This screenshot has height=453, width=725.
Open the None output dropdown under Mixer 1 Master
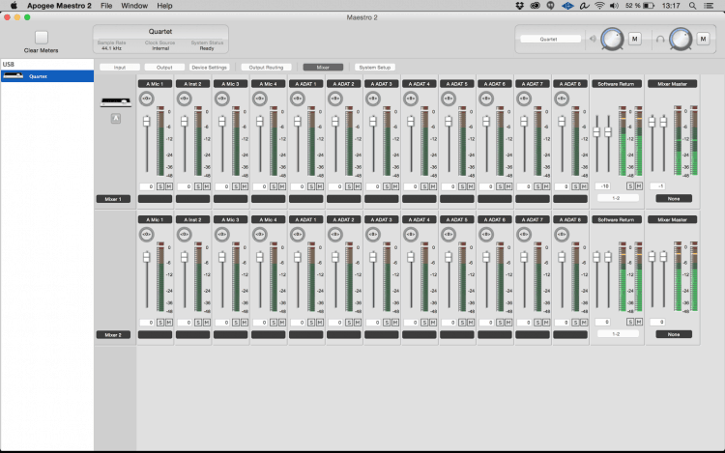pyautogui.click(x=674, y=198)
